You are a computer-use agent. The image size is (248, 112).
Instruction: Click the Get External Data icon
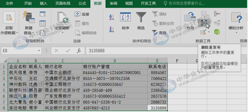coord(9,17)
